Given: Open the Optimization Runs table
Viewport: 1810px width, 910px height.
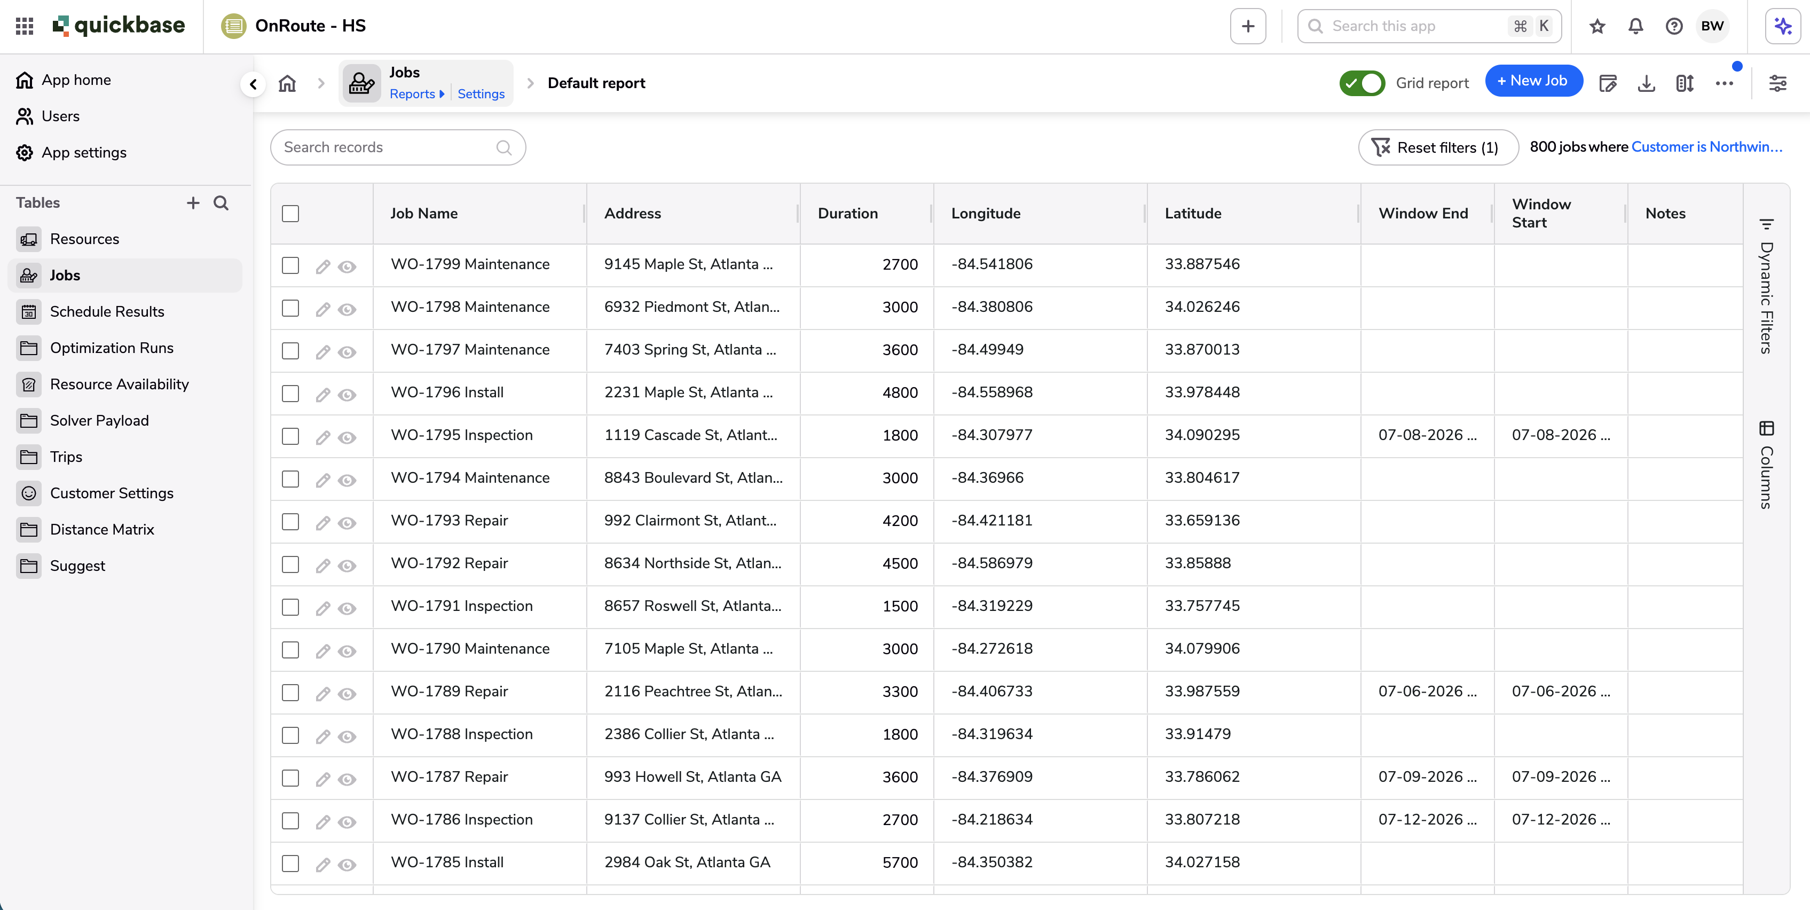Looking at the screenshot, I should coord(125,348).
